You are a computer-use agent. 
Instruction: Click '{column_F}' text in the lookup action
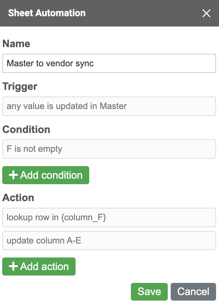84,218
